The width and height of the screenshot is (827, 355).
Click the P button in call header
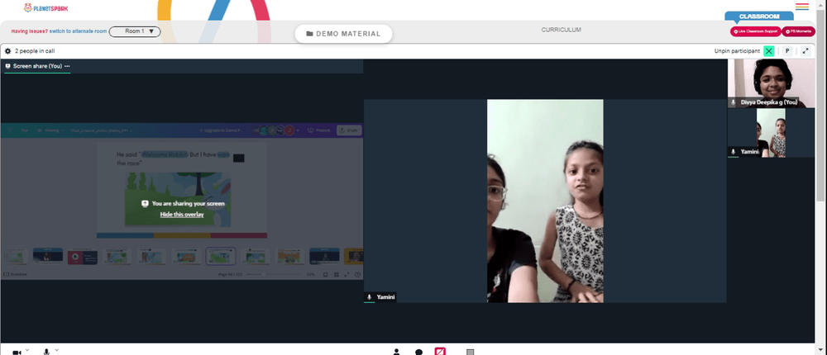[787, 51]
